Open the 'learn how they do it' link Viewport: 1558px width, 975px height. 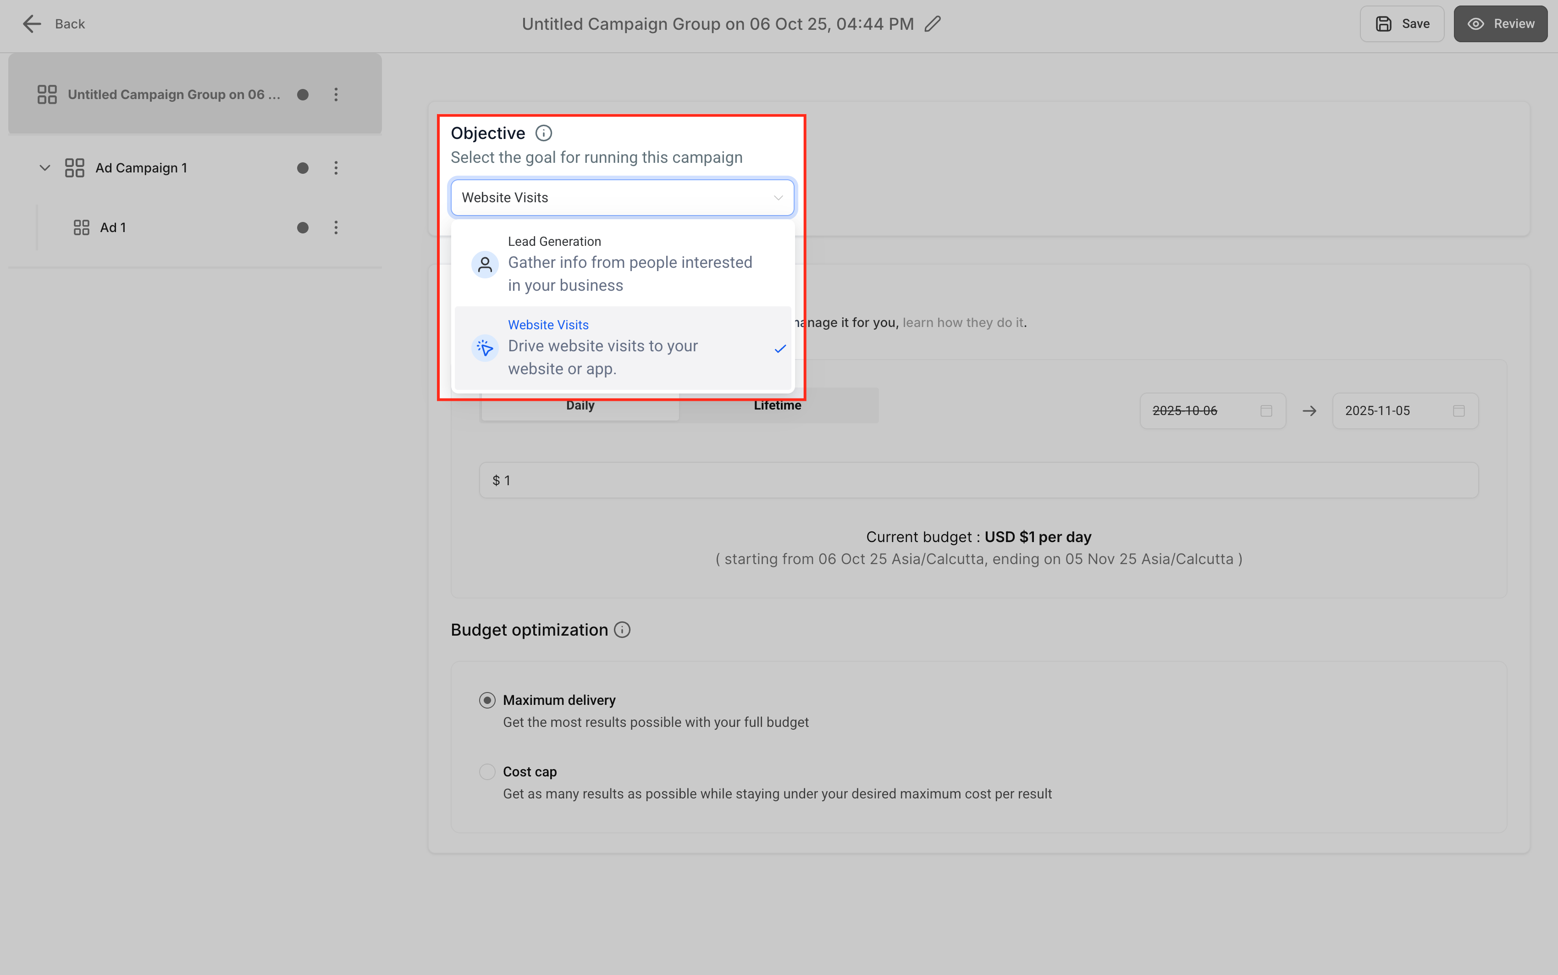tap(962, 322)
